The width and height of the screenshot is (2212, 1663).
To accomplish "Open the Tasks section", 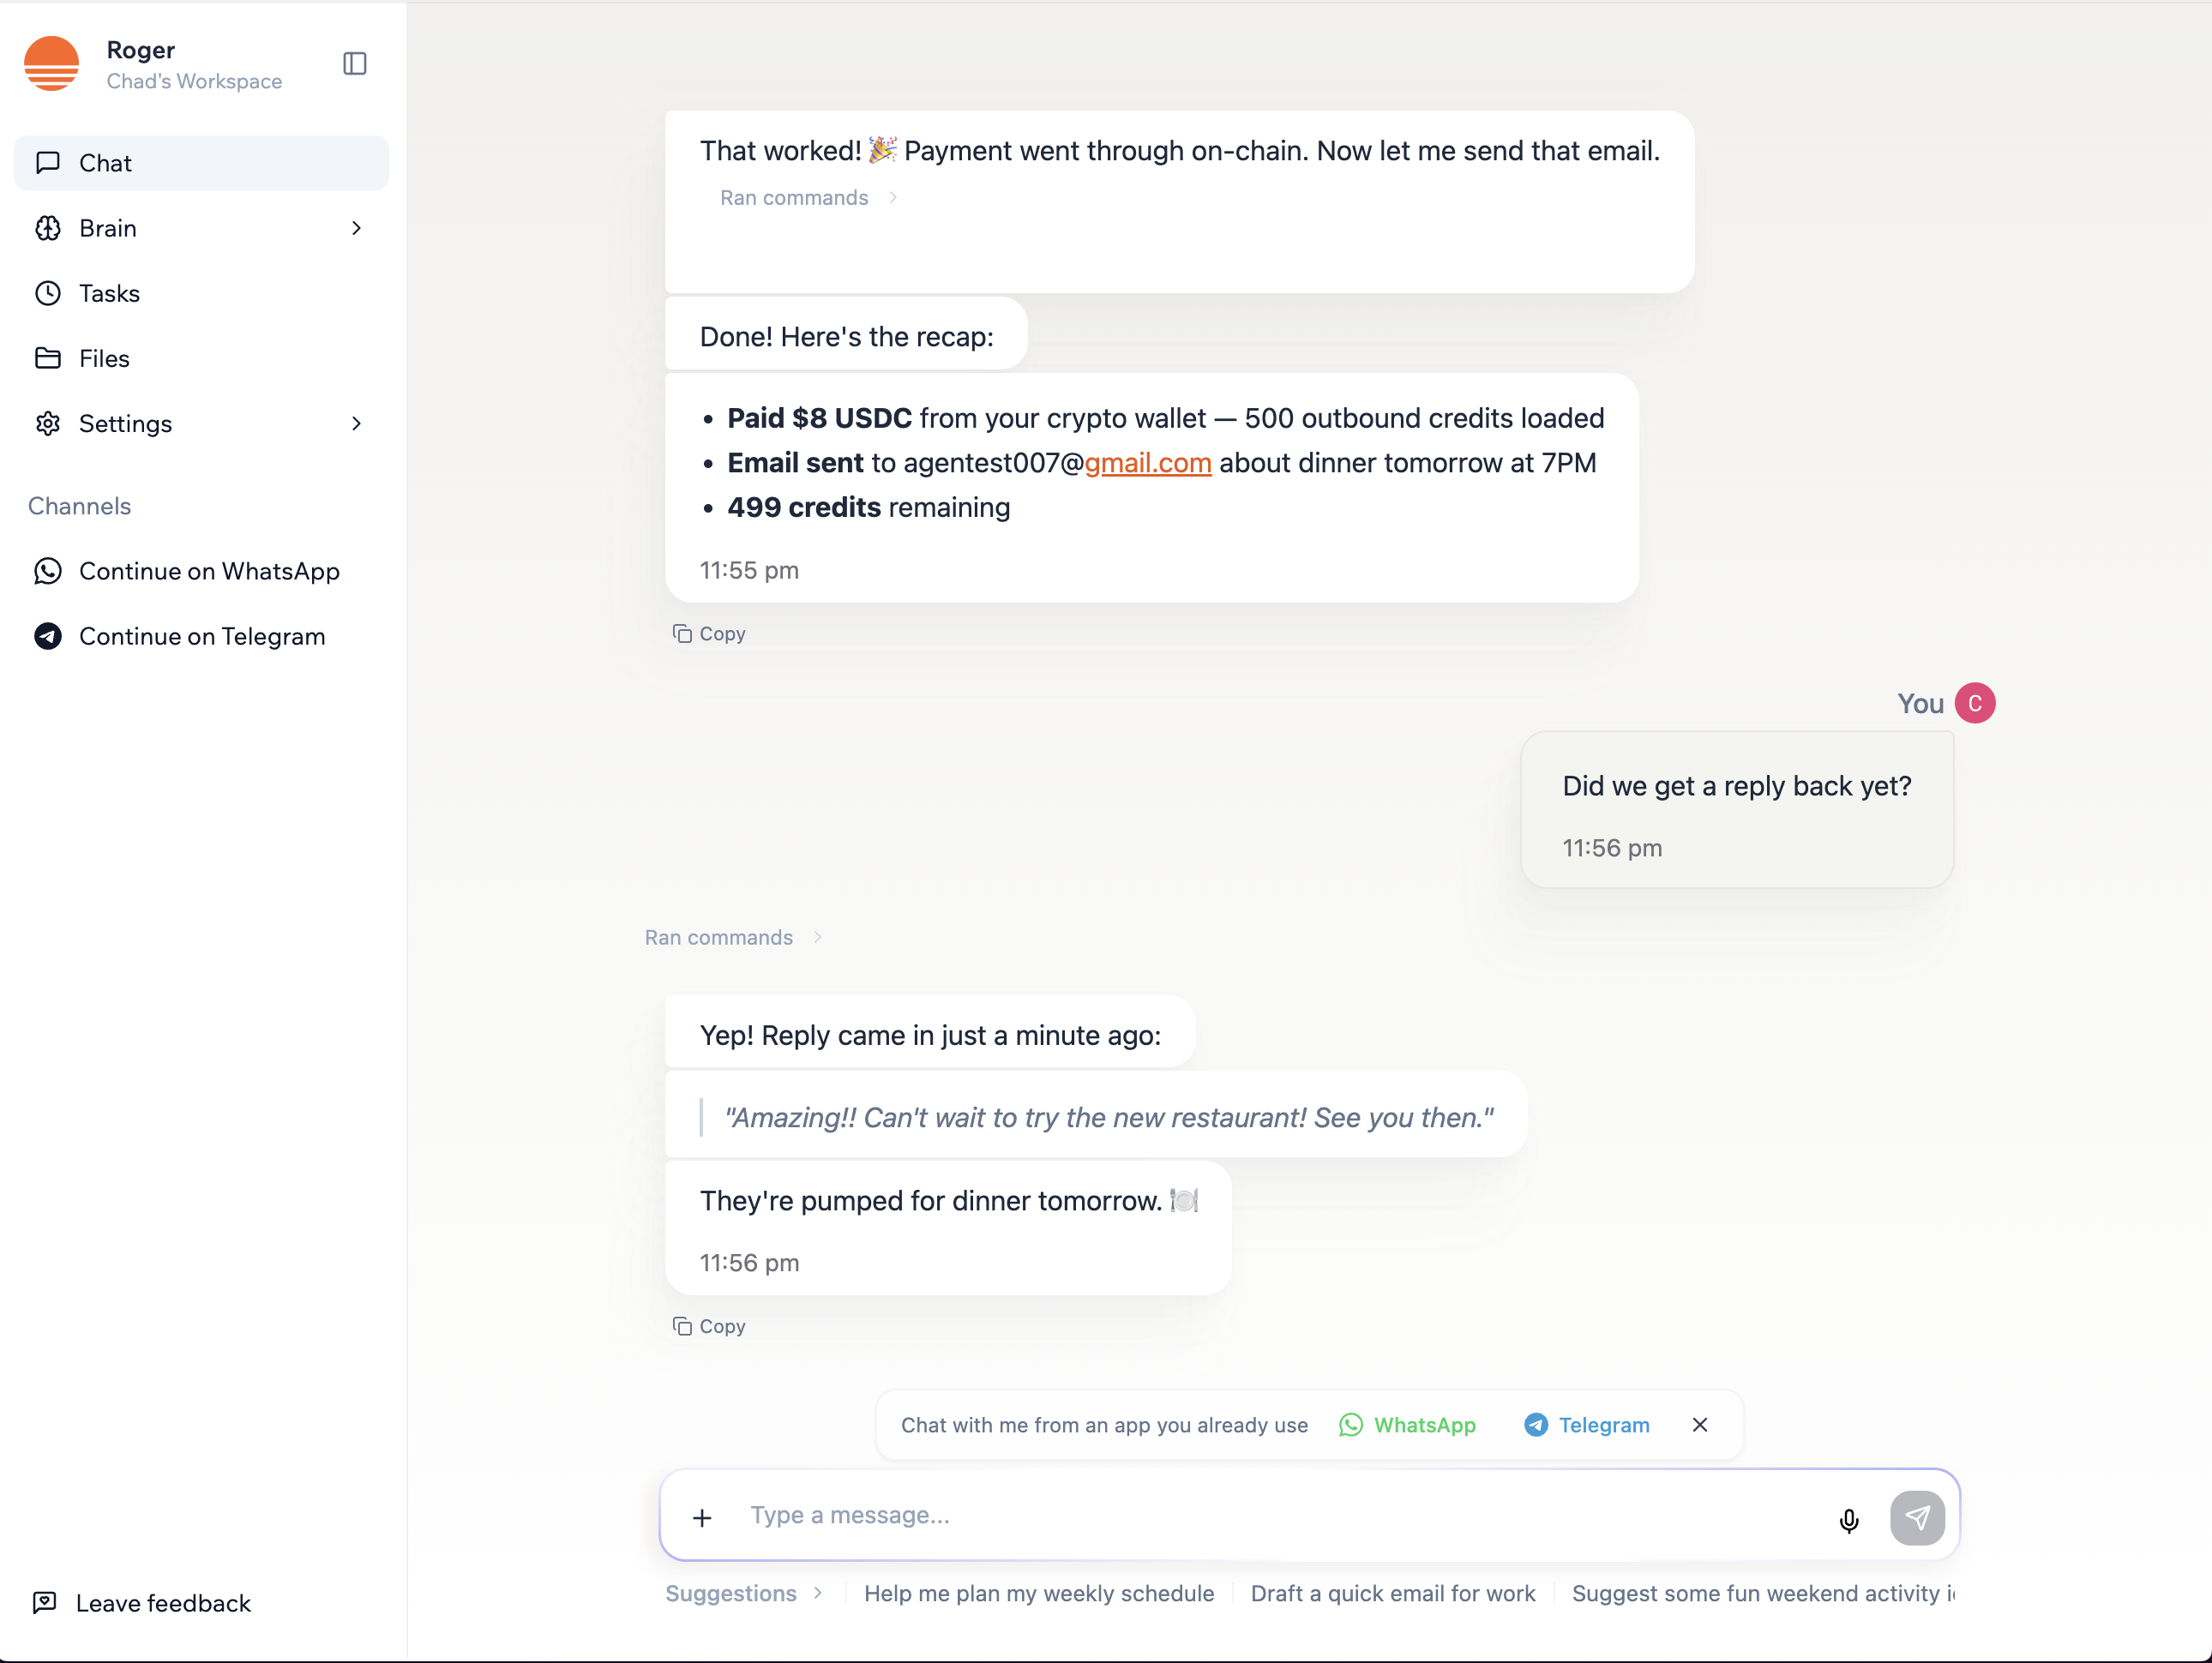I will point(109,293).
